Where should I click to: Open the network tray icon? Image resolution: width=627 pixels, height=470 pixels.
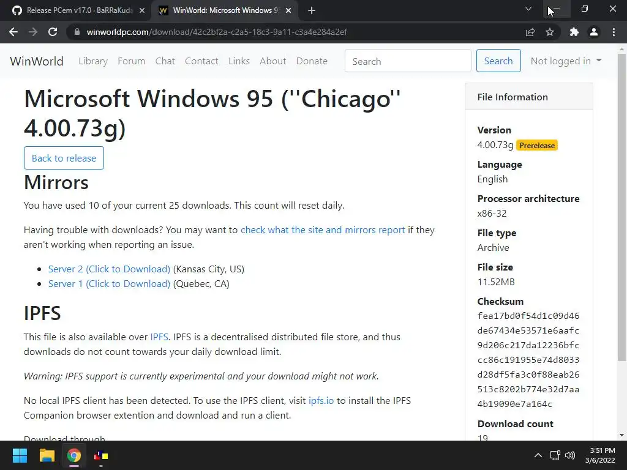point(555,455)
